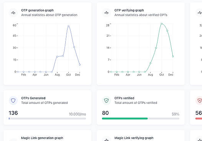Click the Aug label on OTP verifying graph axis
This screenshot has height=141, width=202.
150,75
